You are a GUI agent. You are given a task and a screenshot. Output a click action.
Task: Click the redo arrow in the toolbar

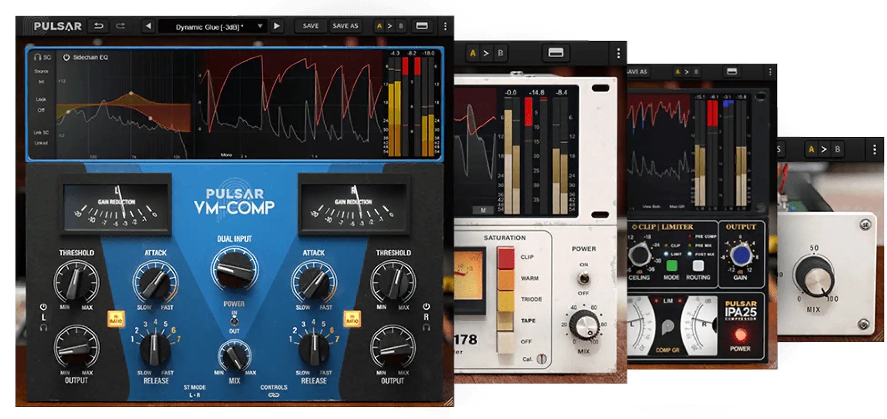click(121, 26)
